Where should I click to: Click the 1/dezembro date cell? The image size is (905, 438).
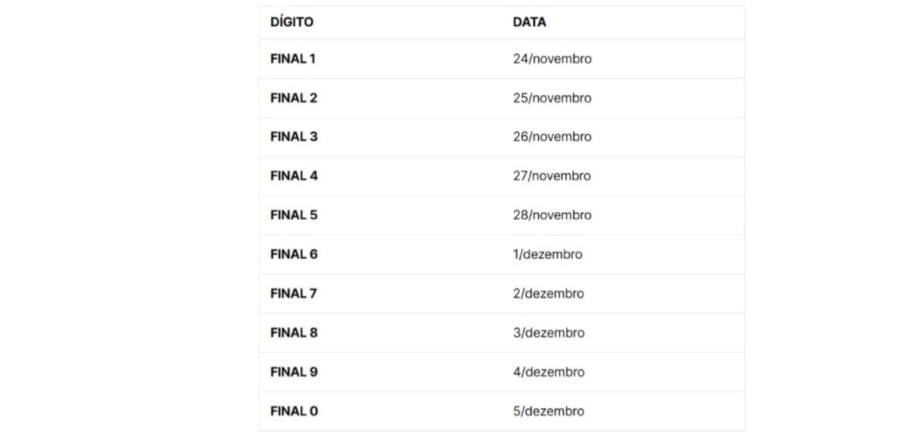click(547, 254)
